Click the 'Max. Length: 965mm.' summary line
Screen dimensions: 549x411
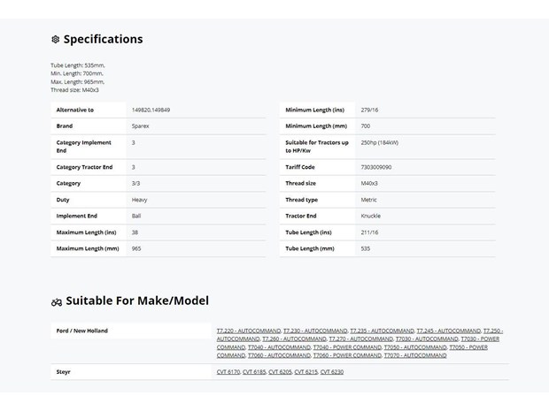pos(77,82)
